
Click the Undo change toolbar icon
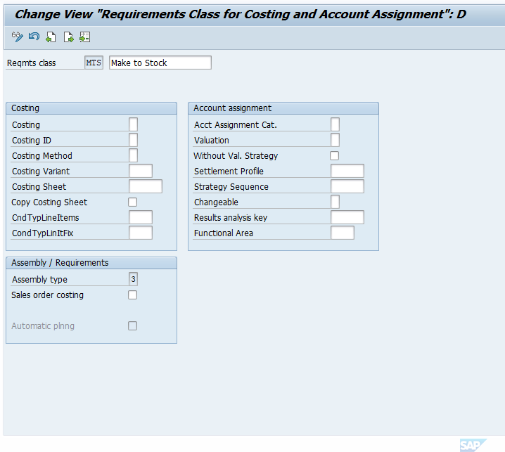pos(34,37)
